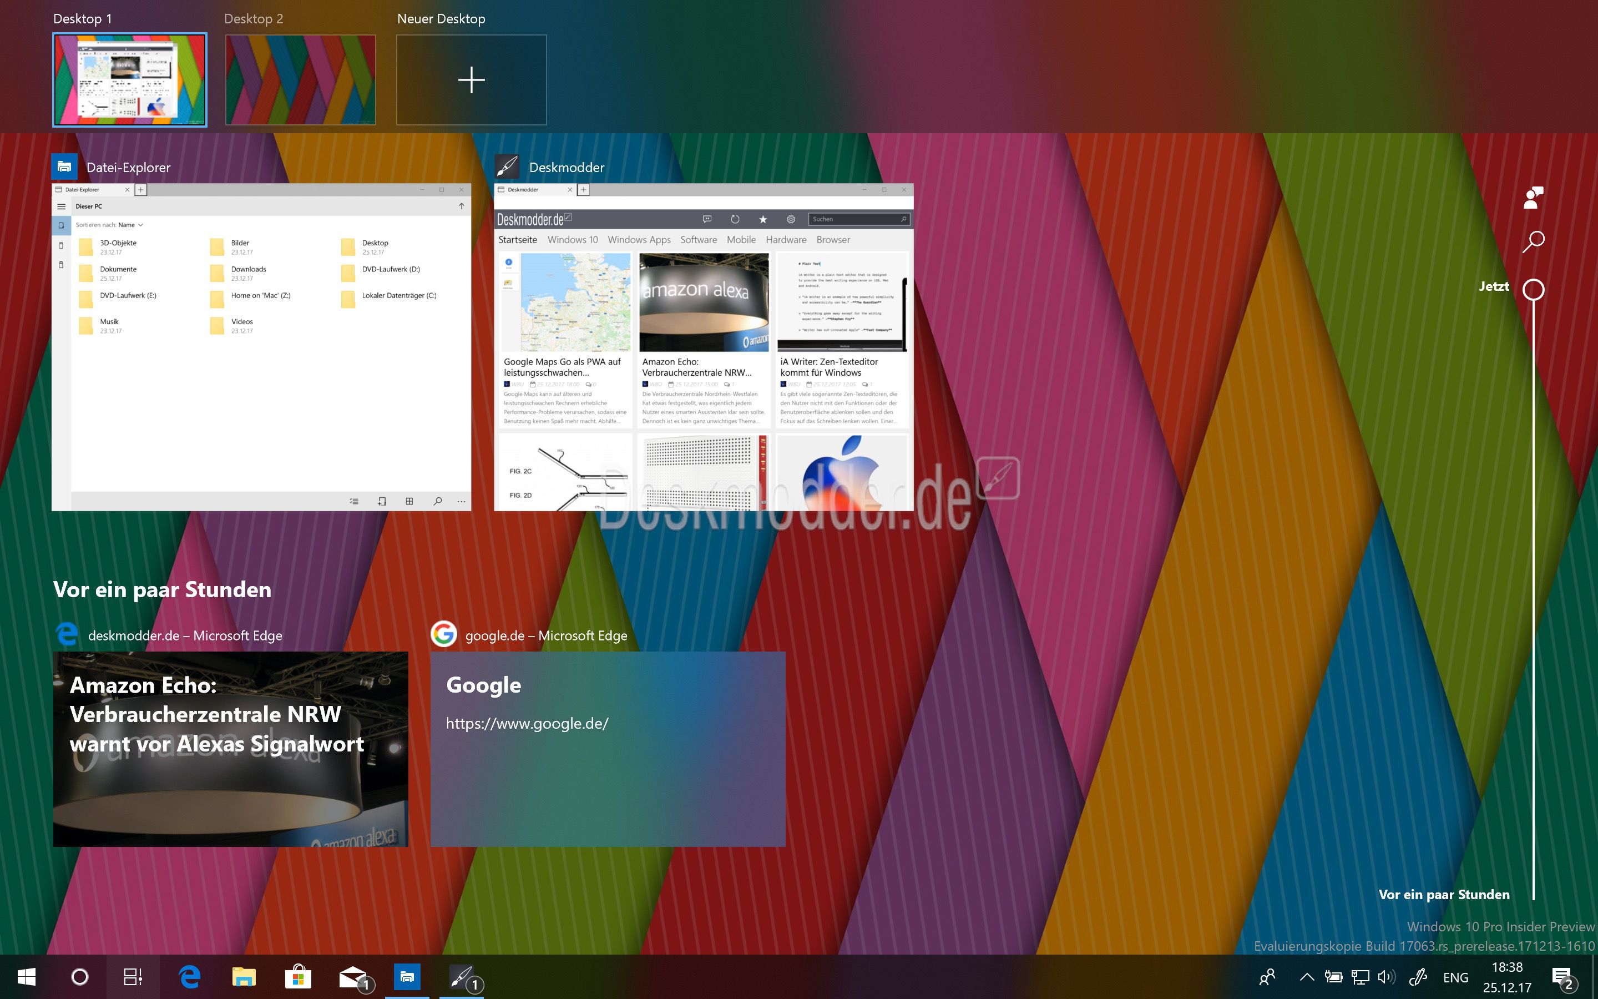Viewport: 1598px width, 999px height.
Task: Click the Musik folder
Action: [100, 326]
